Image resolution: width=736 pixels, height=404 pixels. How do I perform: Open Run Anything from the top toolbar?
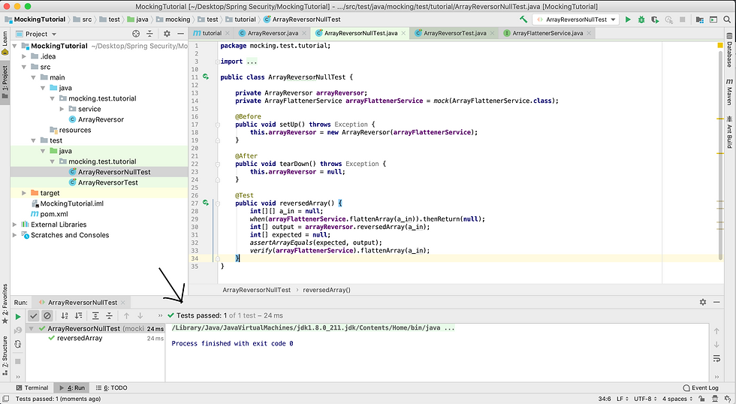tap(713, 20)
